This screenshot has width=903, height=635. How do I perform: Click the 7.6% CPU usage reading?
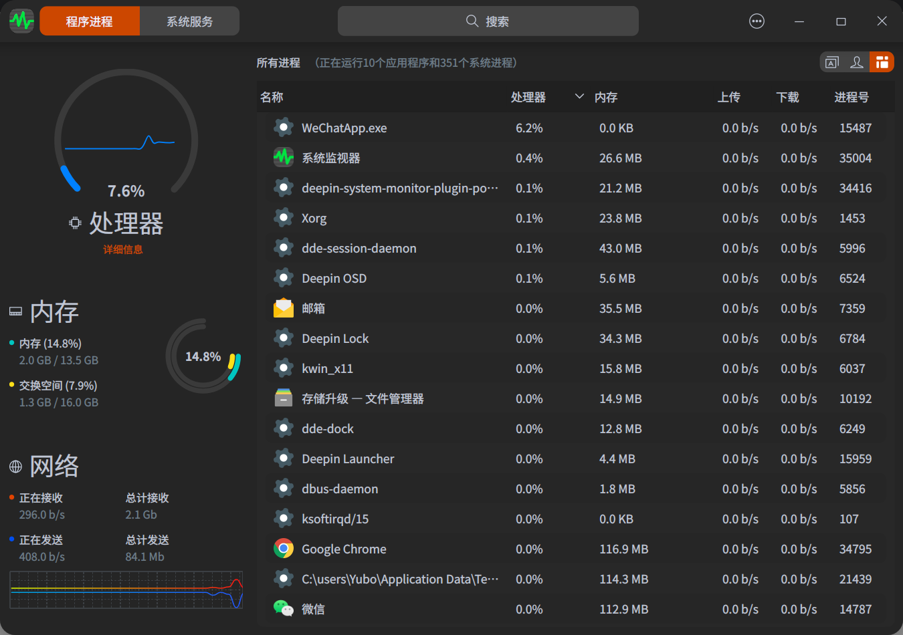126,191
